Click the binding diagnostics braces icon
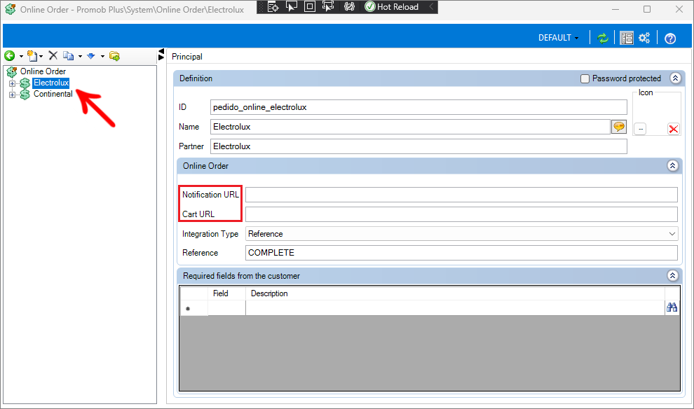 tap(349, 6)
